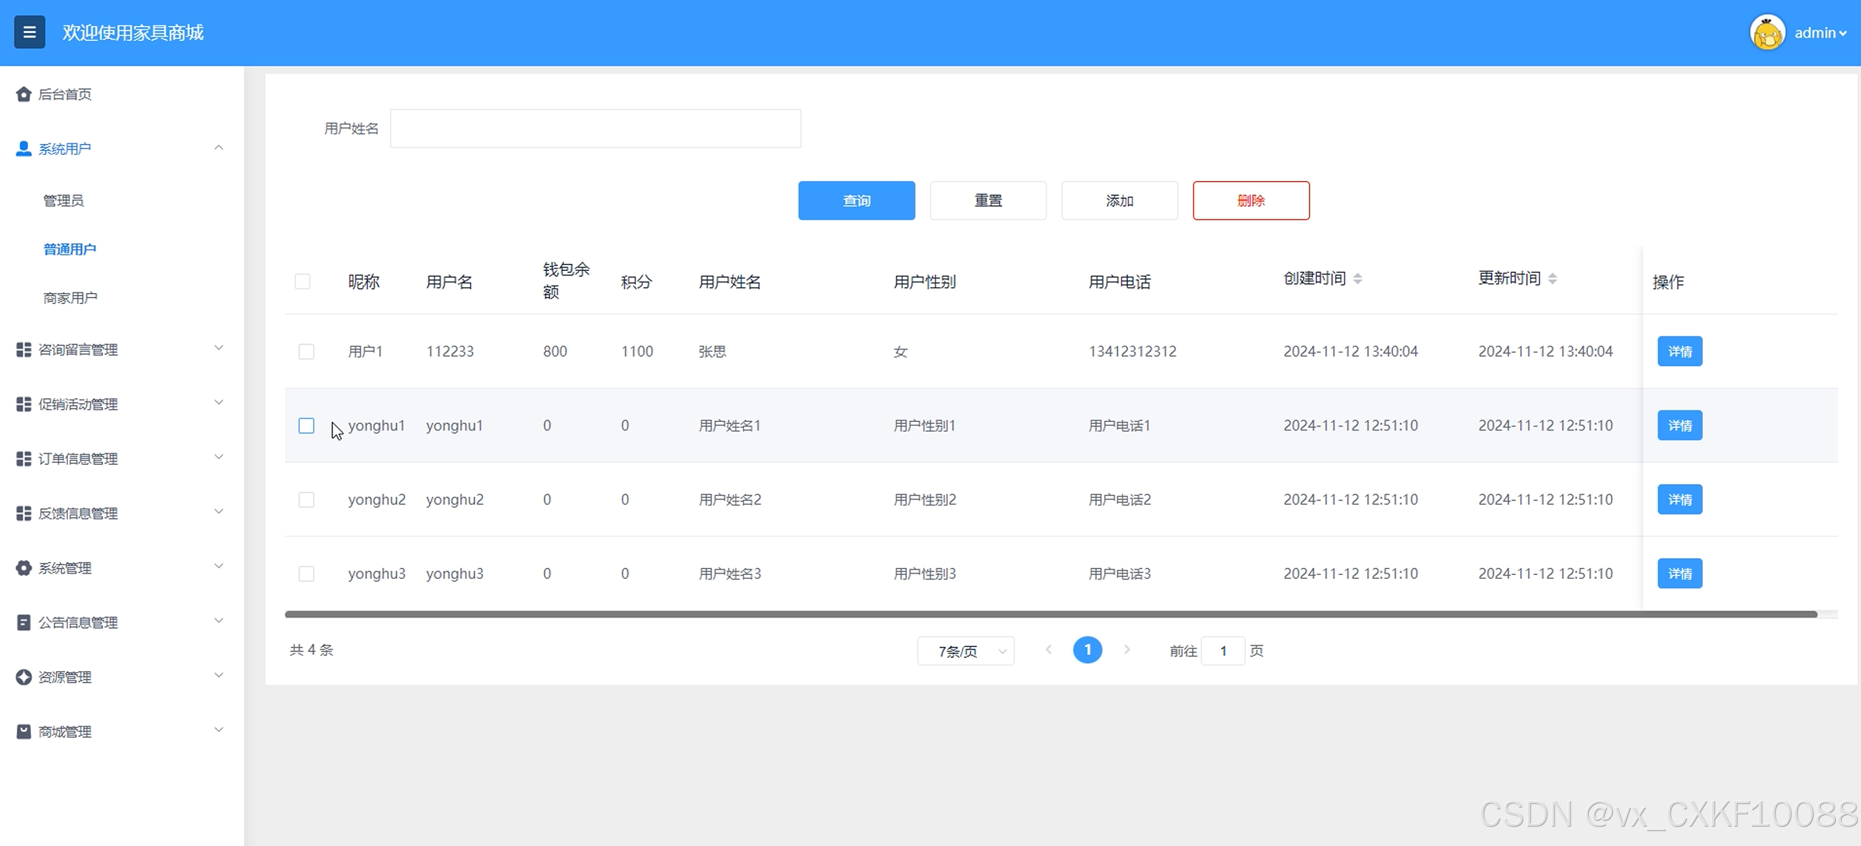Click the home icon beside 后台首页
This screenshot has height=846, width=1861.
click(24, 94)
